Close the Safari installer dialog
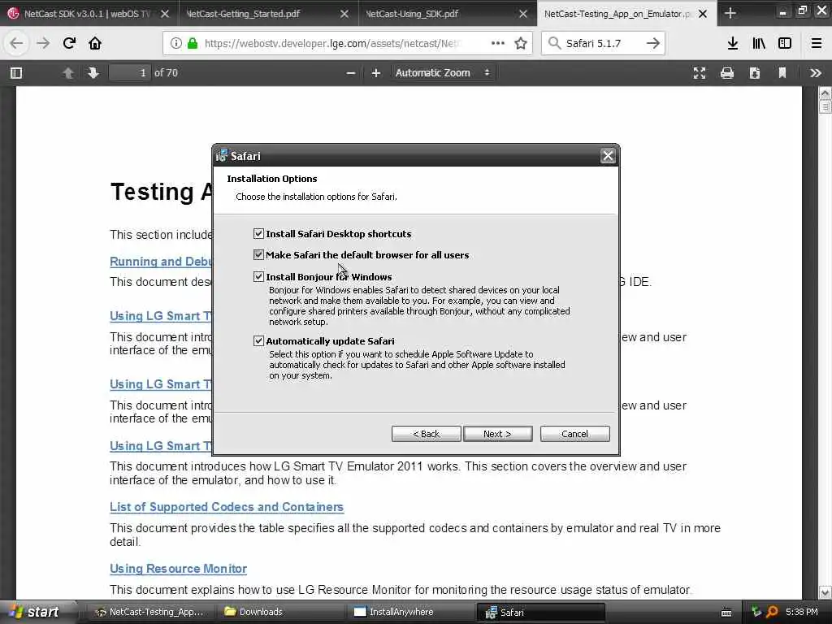Viewport: 832px width, 624px height. tap(608, 155)
